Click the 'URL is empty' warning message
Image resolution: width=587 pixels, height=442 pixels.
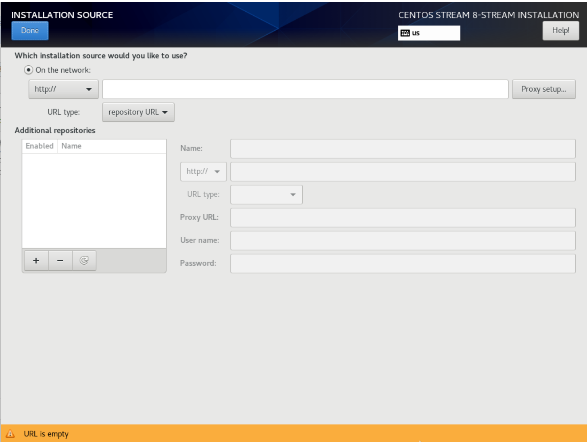46,434
